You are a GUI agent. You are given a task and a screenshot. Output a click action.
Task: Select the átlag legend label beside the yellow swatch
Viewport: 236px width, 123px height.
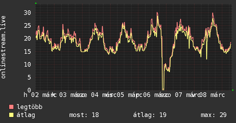coord(26,115)
